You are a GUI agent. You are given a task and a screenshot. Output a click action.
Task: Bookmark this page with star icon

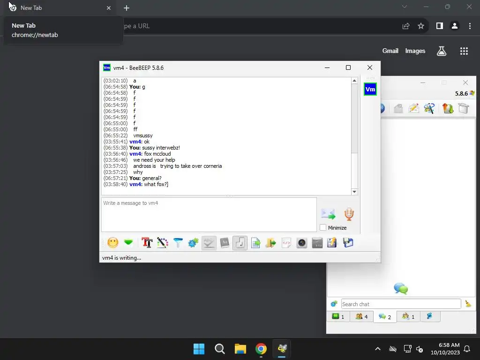[x=421, y=26]
